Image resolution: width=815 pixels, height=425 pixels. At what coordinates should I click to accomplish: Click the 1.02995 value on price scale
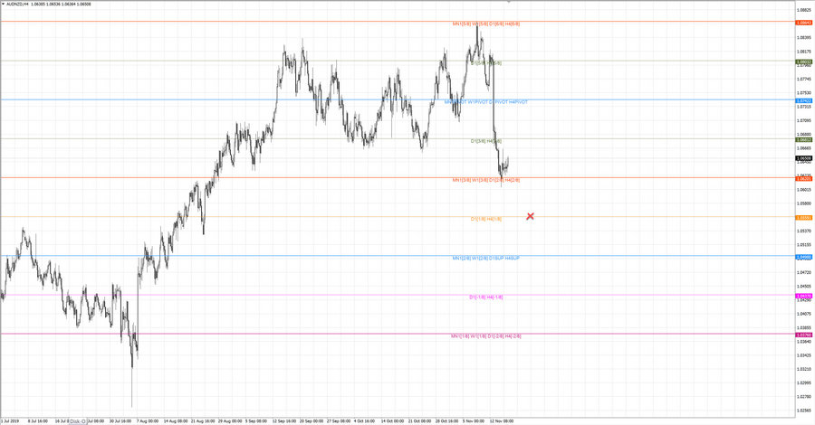[x=803, y=383]
